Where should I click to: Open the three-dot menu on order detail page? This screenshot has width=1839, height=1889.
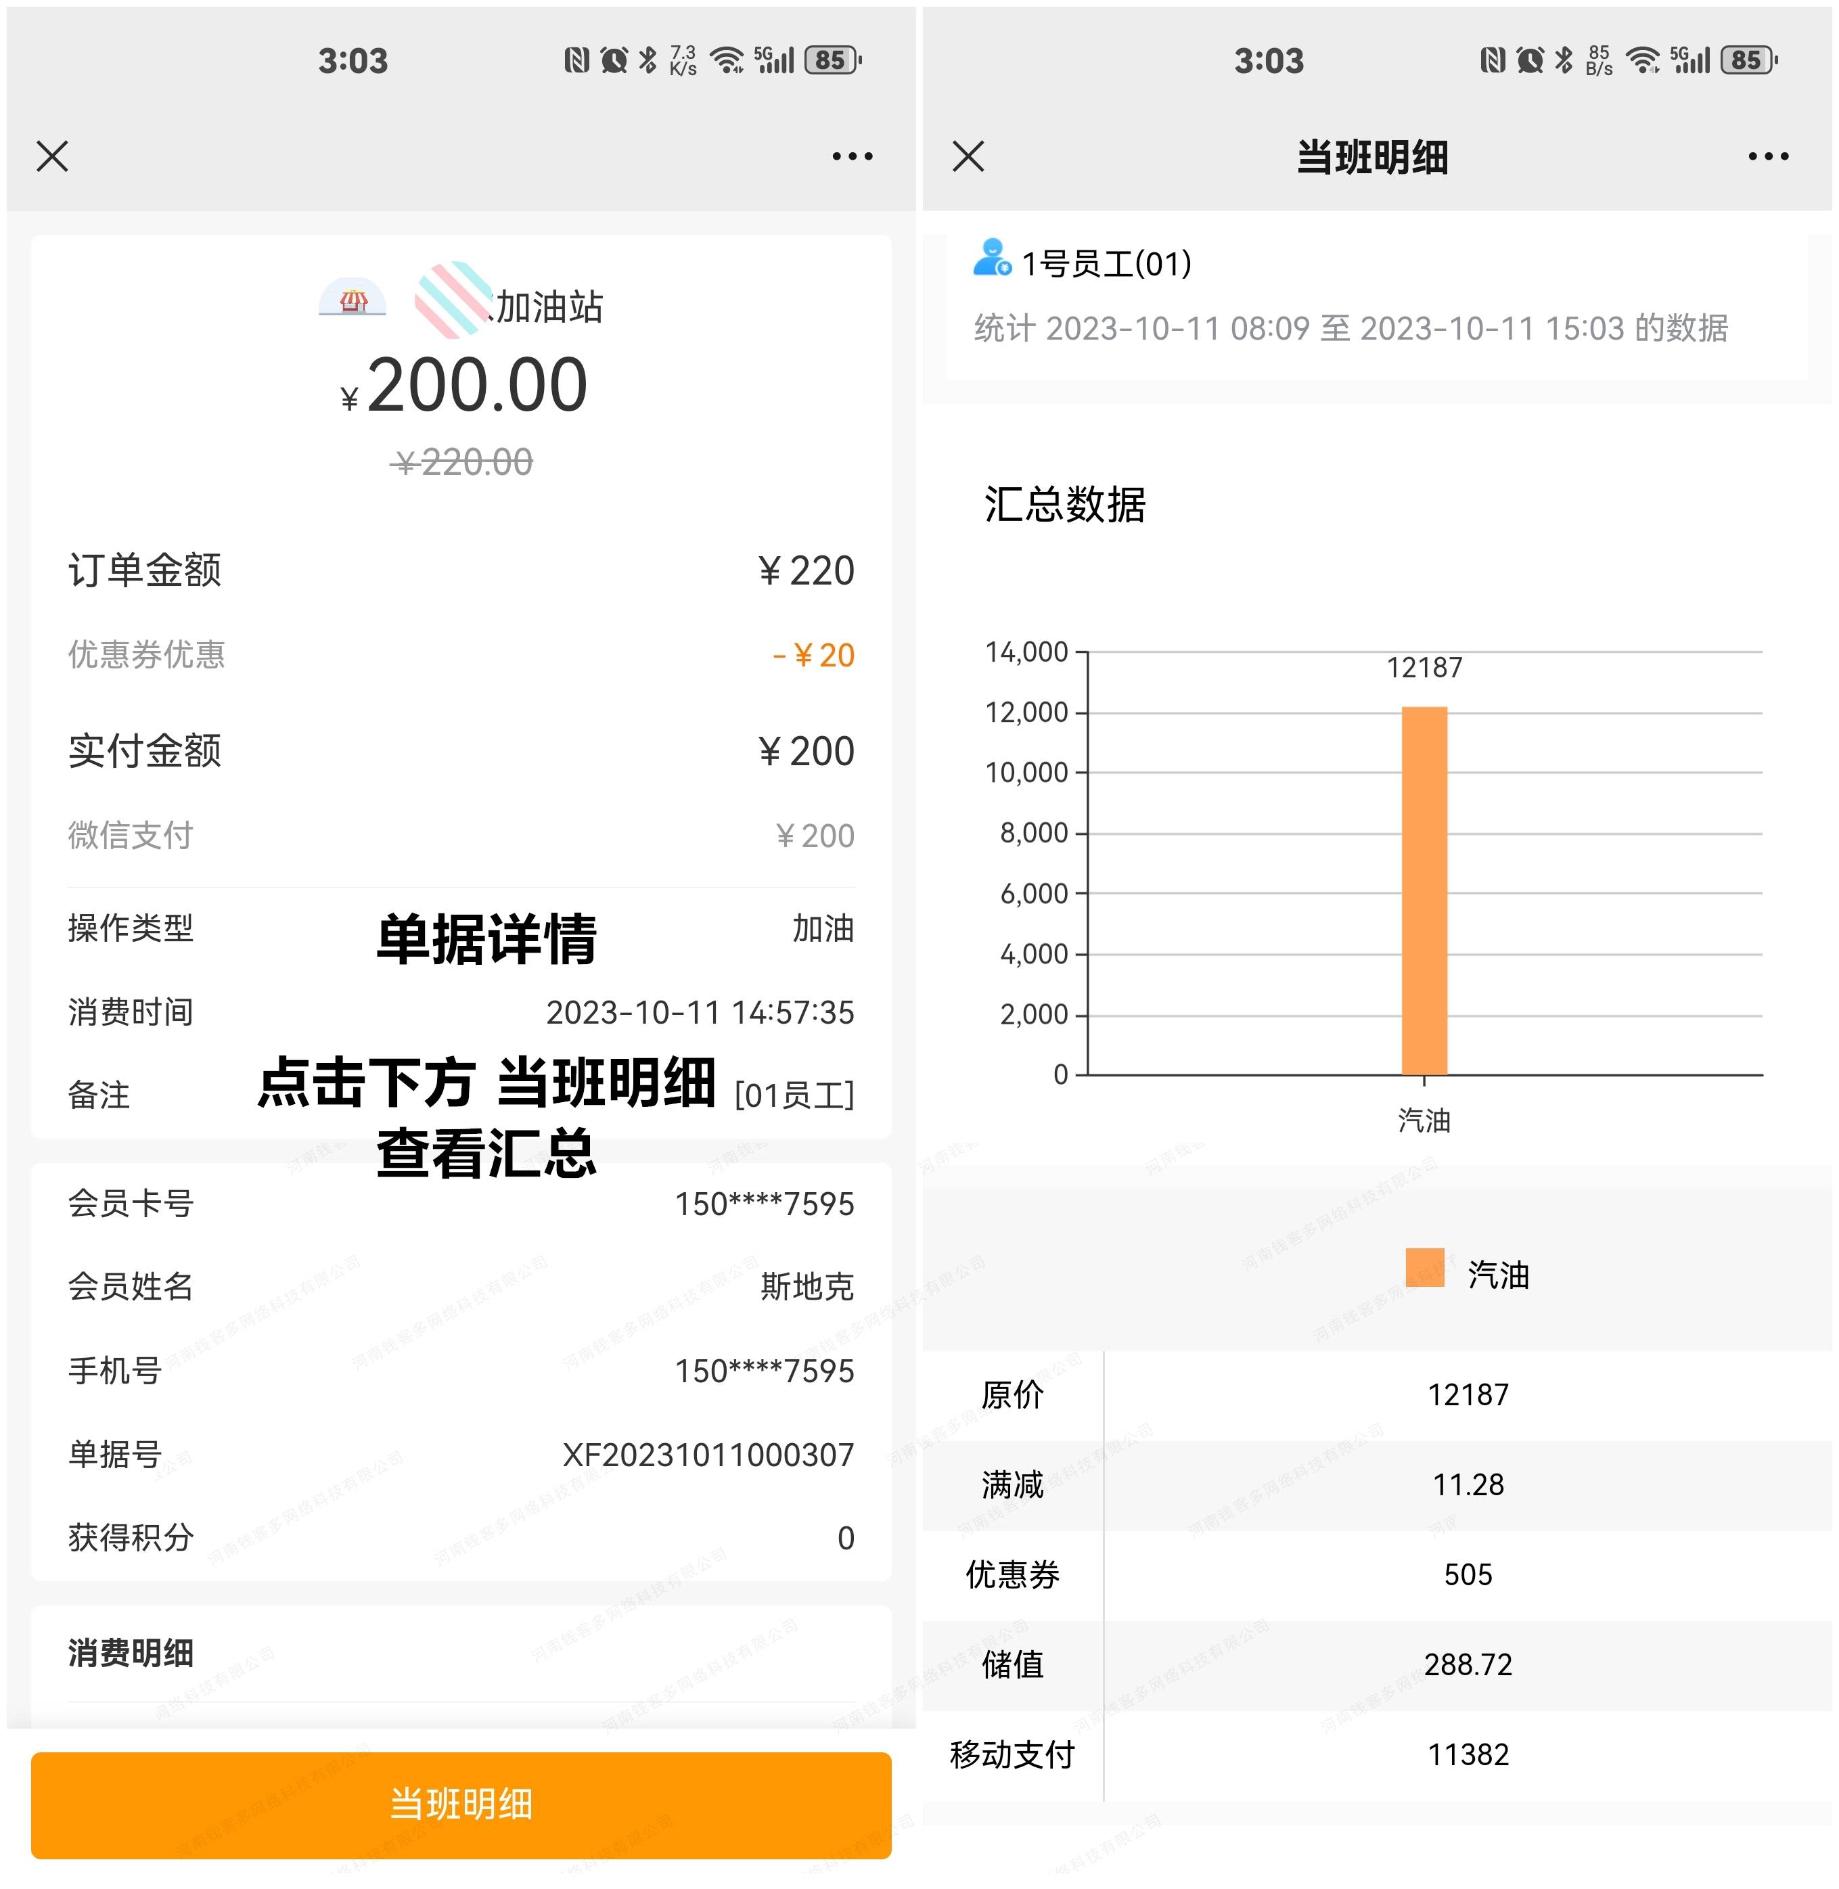pos(852,156)
